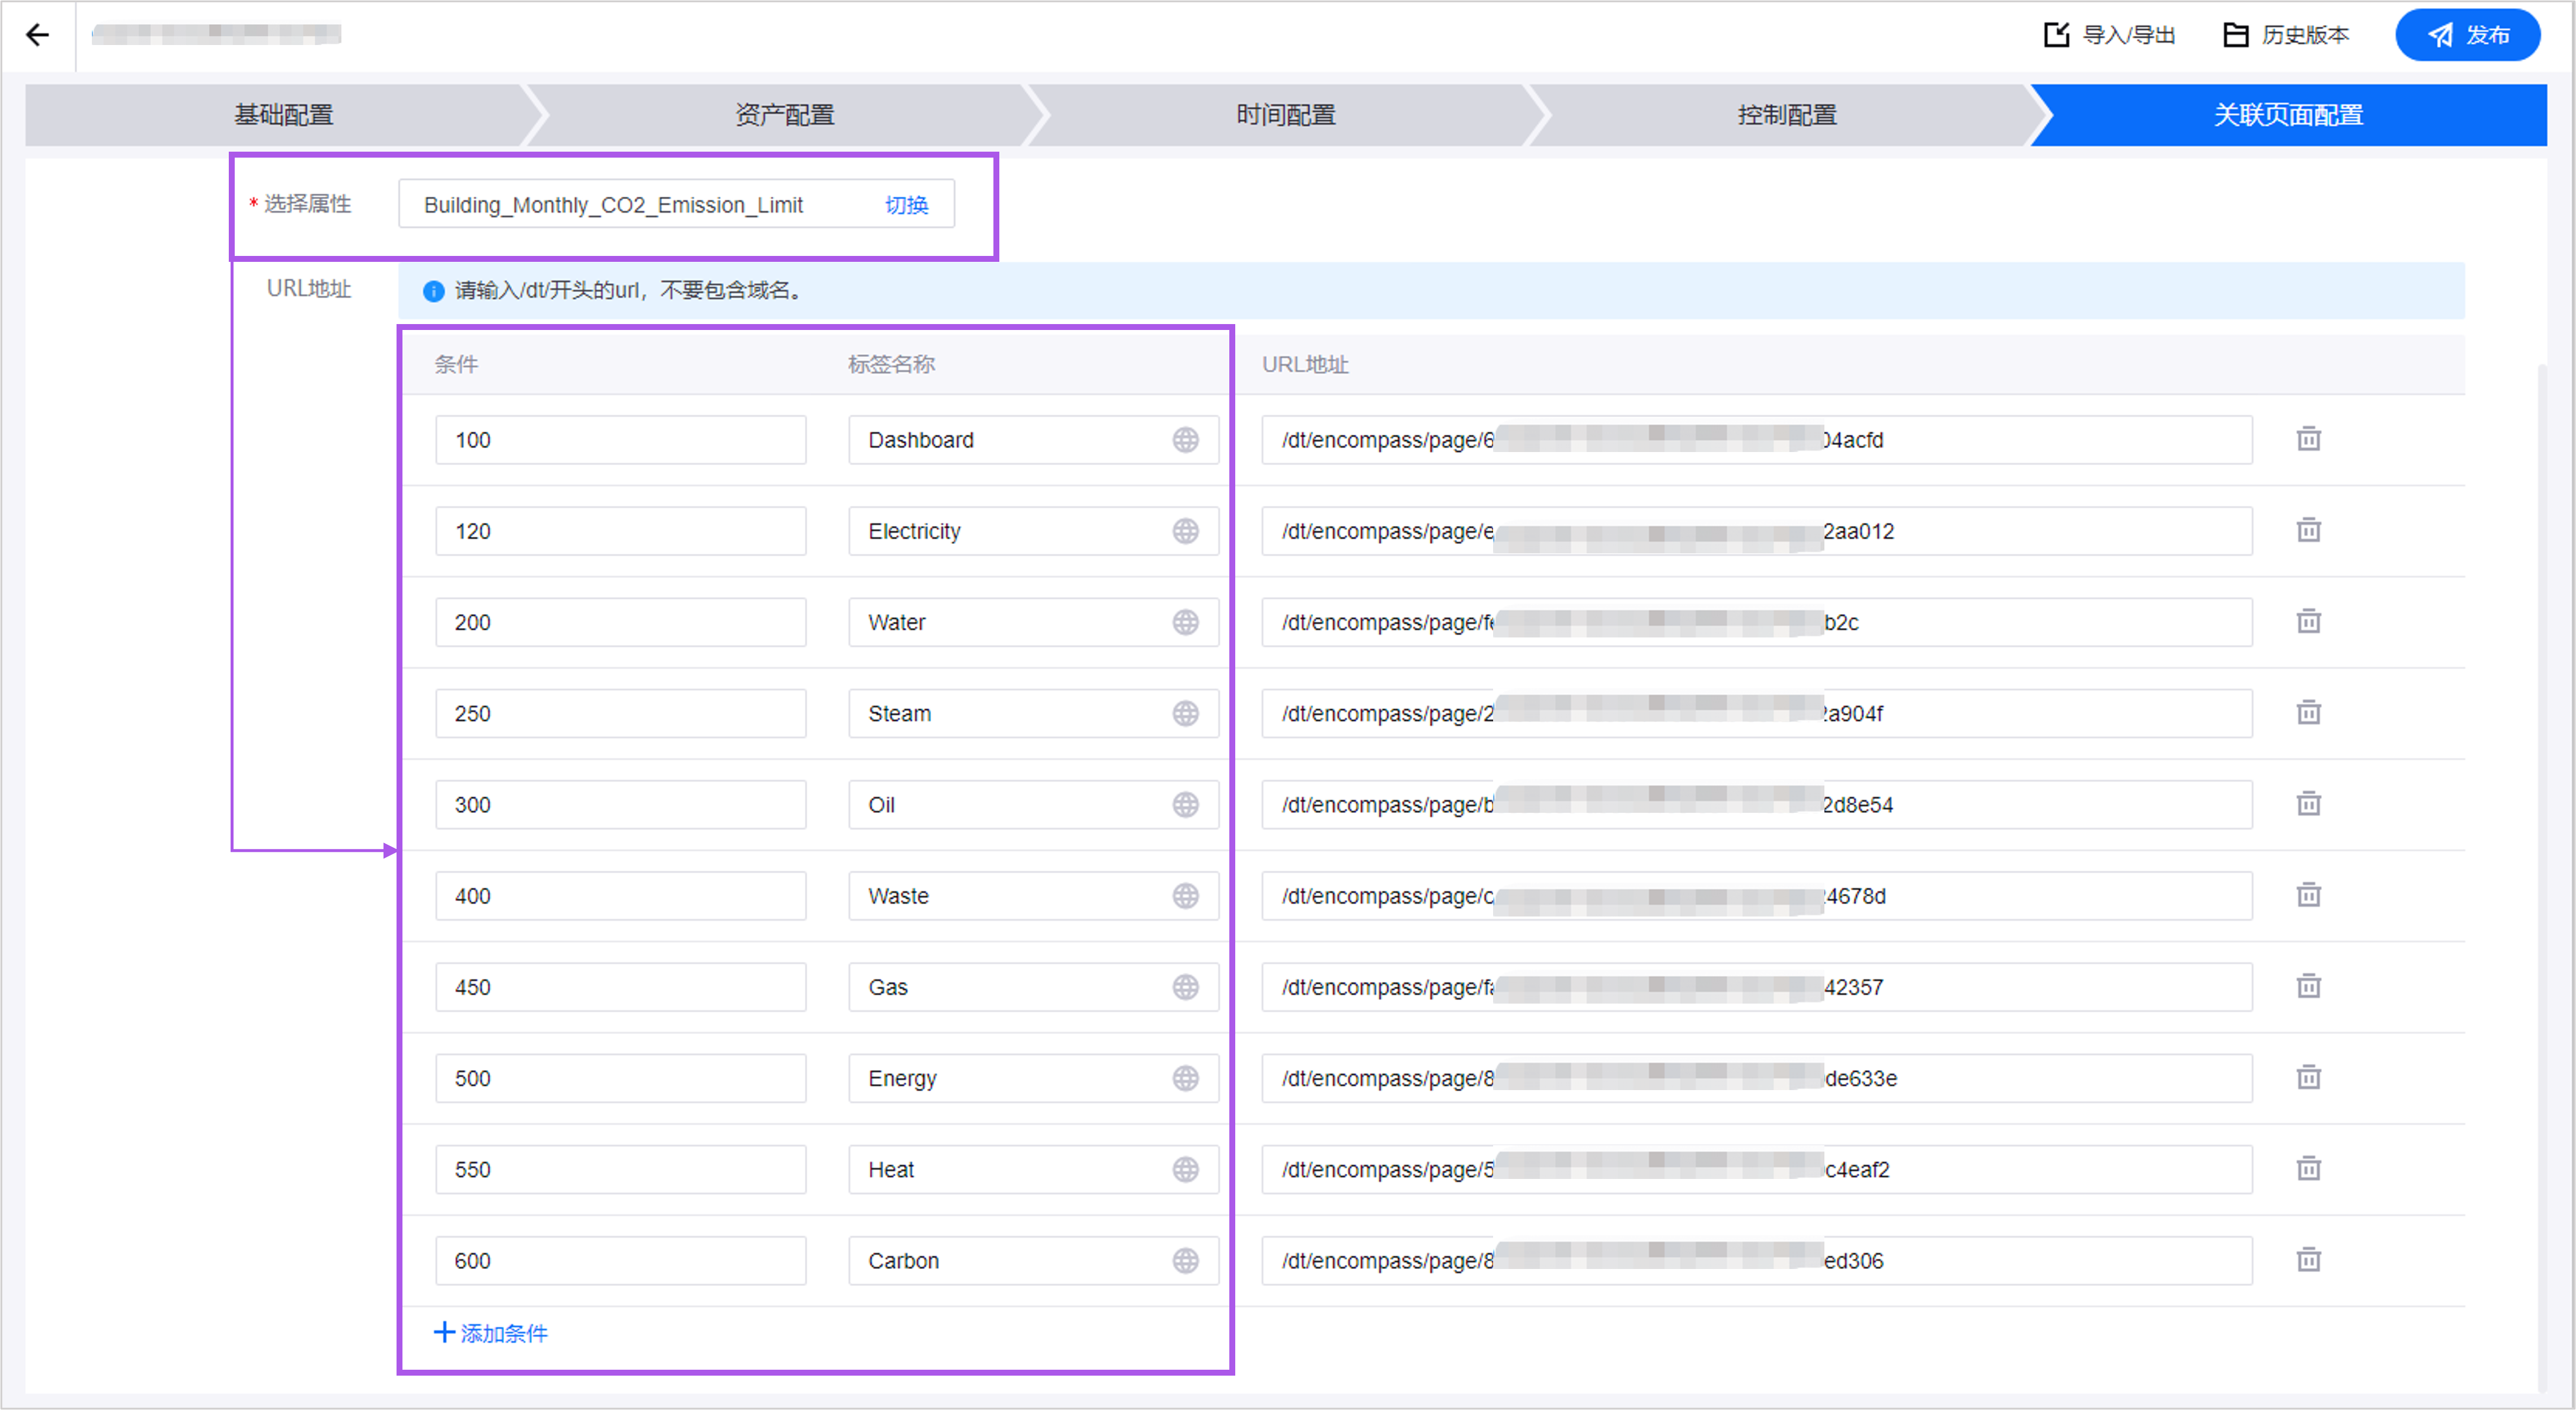Click 添加条件 to add a condition
The height and width of the screenshot is (1410, 2576).
pos(491,1333)
